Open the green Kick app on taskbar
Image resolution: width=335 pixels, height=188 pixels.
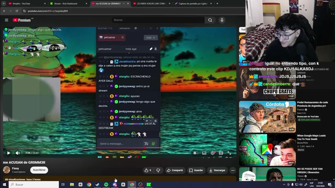149,185
